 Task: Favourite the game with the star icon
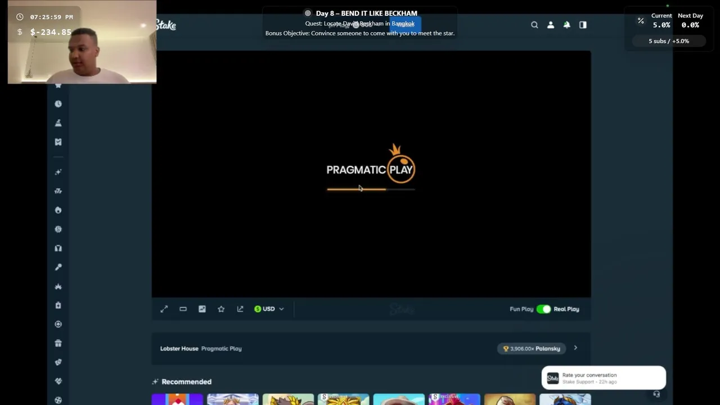(221, 309)
